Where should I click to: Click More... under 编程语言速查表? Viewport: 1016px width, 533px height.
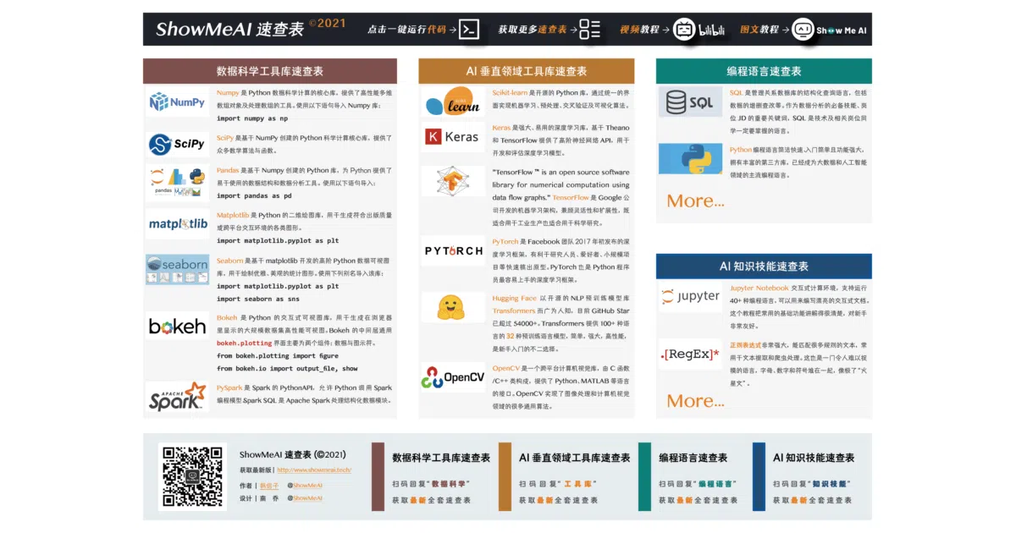coord(695,201)
